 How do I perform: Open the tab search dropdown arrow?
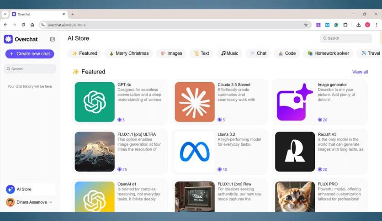[5, 14]
